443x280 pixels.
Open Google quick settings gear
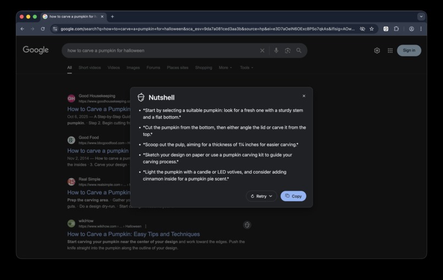coord(377,51)
